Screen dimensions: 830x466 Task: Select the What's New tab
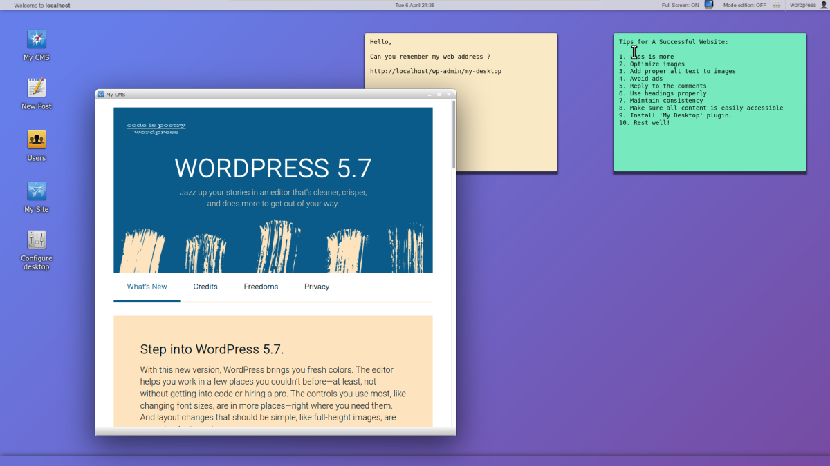(147, 287)
